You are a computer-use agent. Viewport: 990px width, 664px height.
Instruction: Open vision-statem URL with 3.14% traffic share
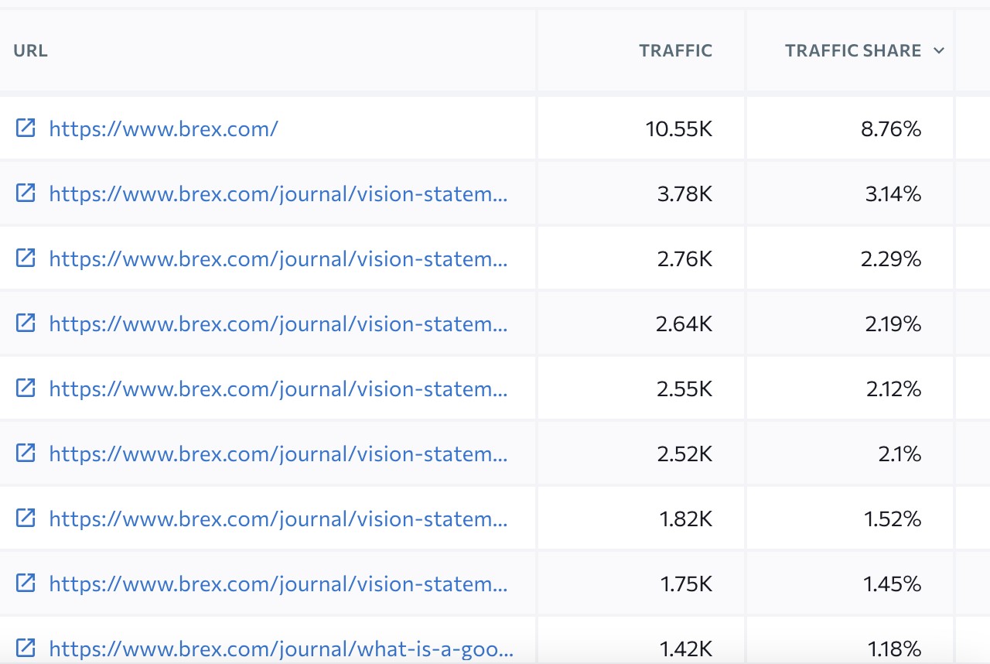(x=278, y=193)
